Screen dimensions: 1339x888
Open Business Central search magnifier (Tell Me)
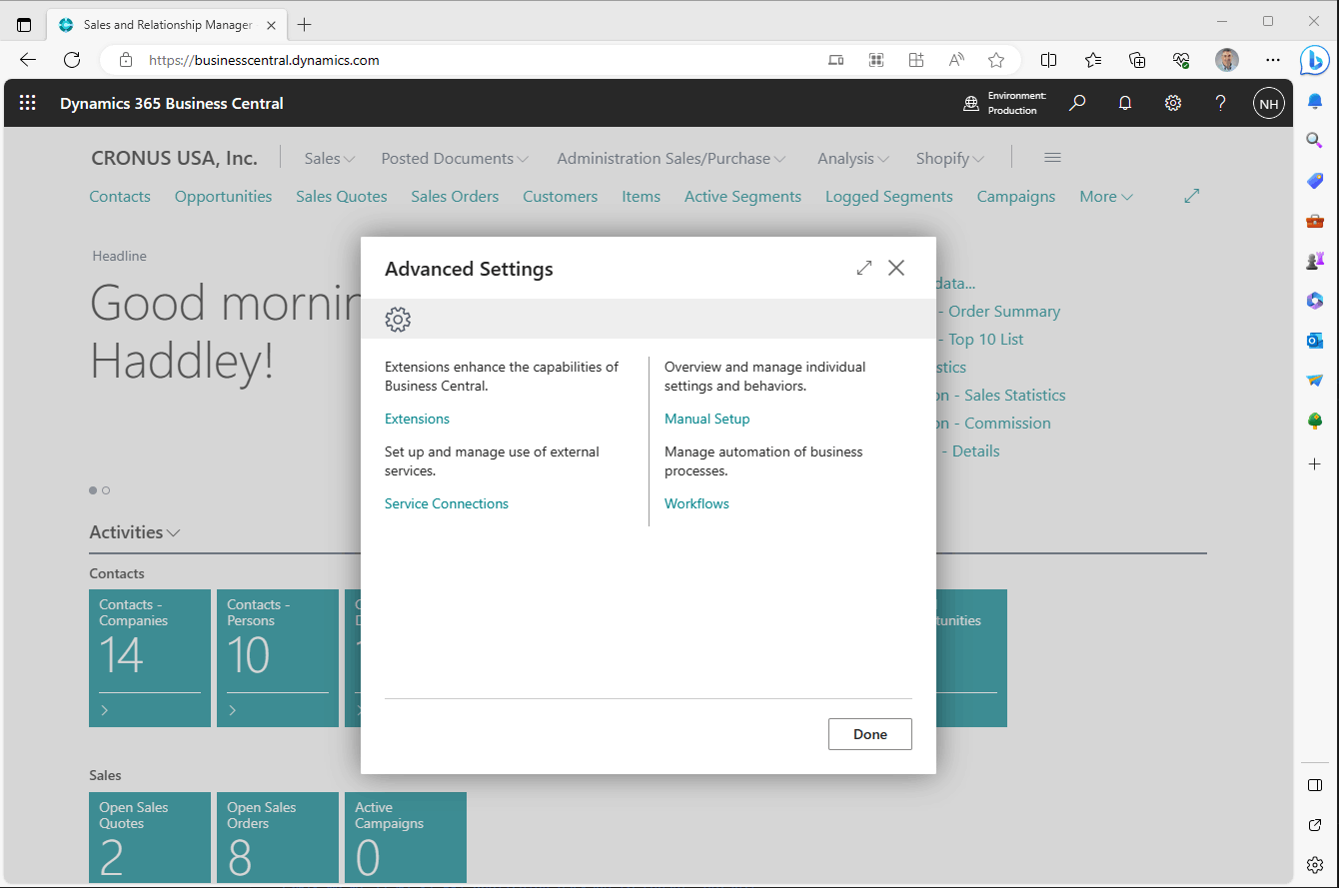click(1077, 103)
